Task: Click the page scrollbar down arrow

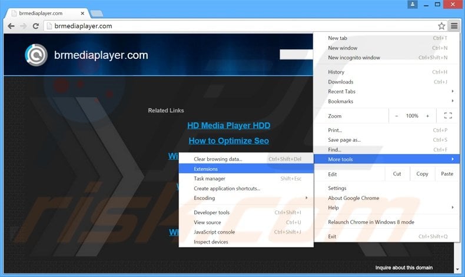Action: tap(457, 269)
